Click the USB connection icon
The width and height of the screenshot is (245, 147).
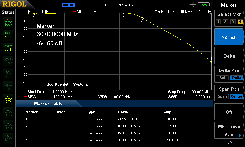pyautogui.click(x=193, y=5)
